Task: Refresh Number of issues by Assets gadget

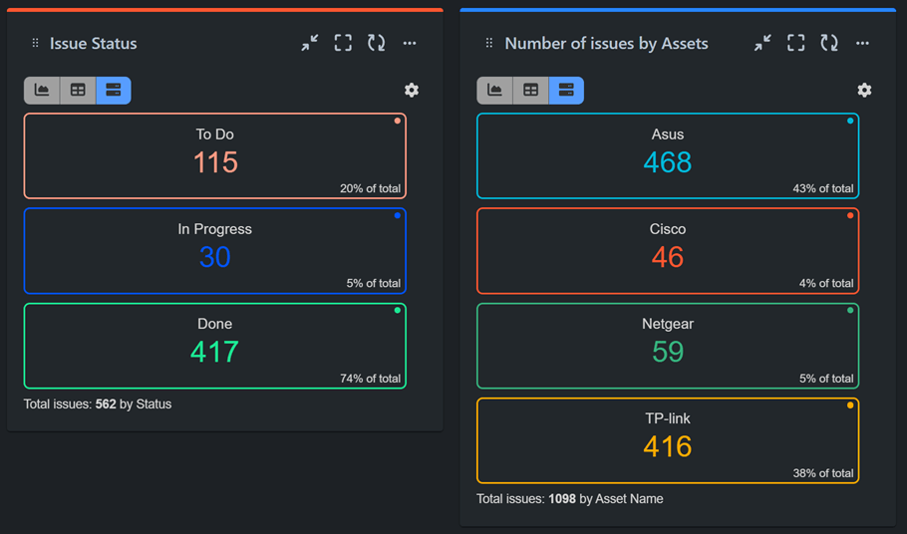Action: pos(828,43)
